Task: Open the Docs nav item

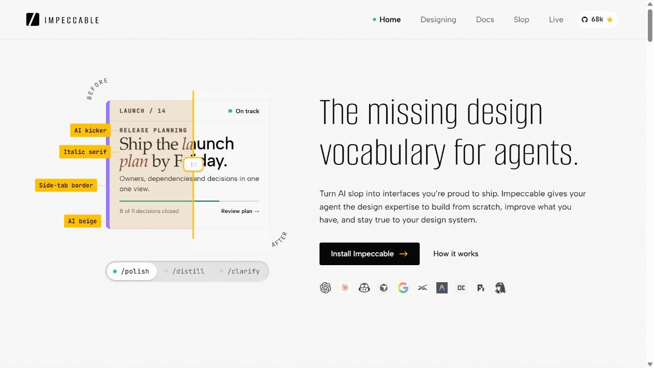Action: (x=485, y=20)
